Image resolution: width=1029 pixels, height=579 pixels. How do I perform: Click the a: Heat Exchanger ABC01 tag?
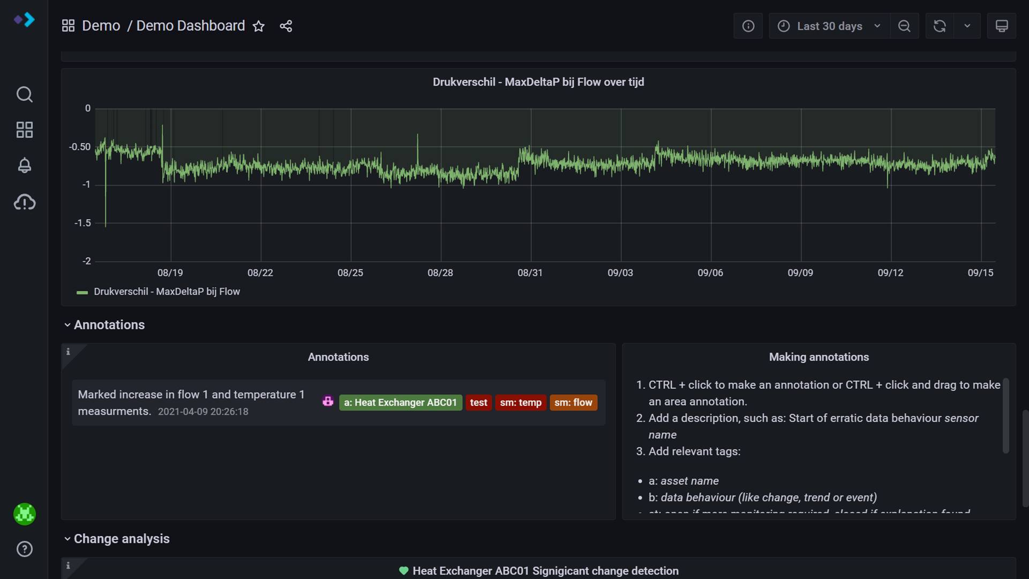point(400,403)
